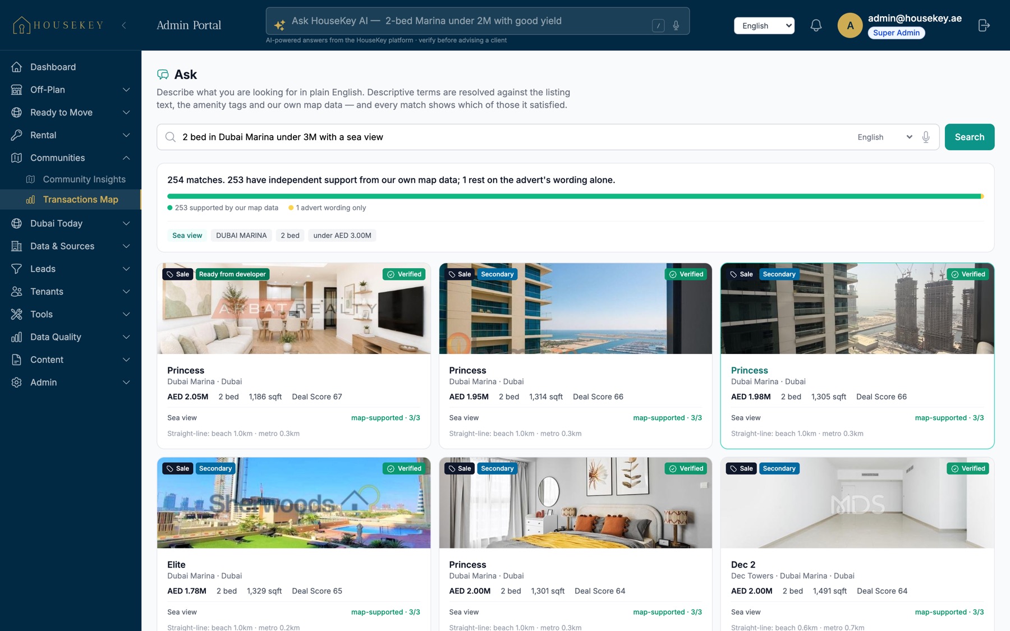Viewport: 1010px width, 631px height.
Task: Click the Data & Sources building icon
Action: point(17,246)
